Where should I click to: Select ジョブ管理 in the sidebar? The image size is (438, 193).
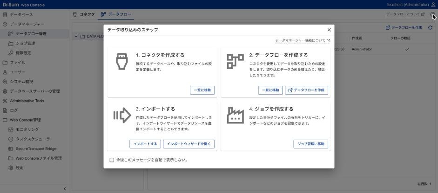click(x=34, y=44)
